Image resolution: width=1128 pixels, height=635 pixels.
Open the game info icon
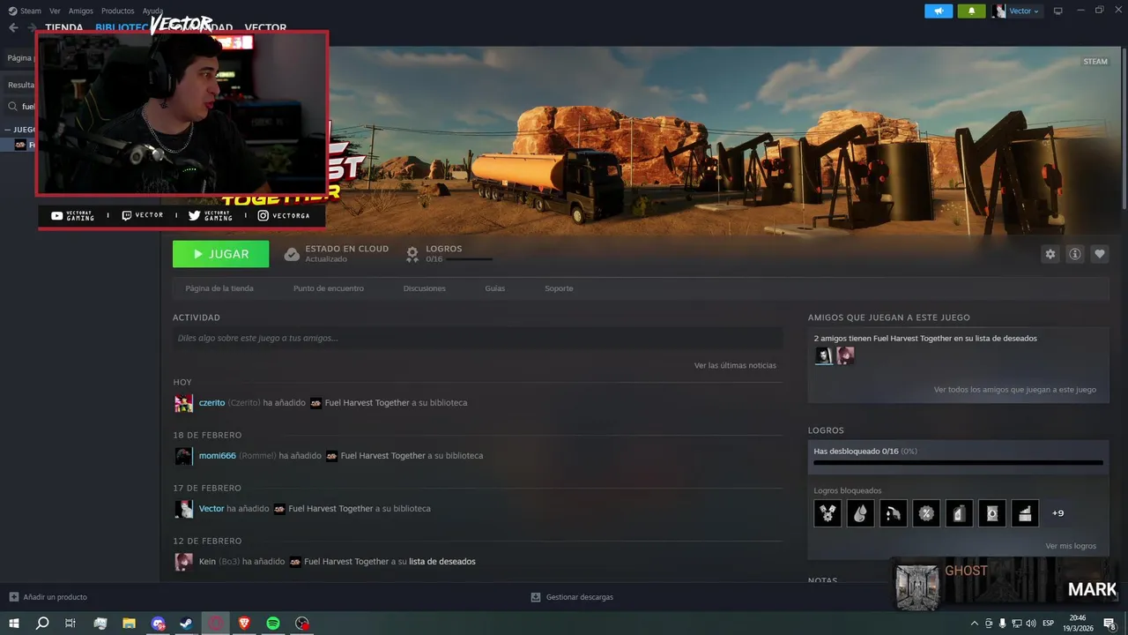pos(1074,254)
